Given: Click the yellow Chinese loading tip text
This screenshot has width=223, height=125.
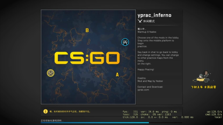Looking at the screenshot, I should 70,111.
